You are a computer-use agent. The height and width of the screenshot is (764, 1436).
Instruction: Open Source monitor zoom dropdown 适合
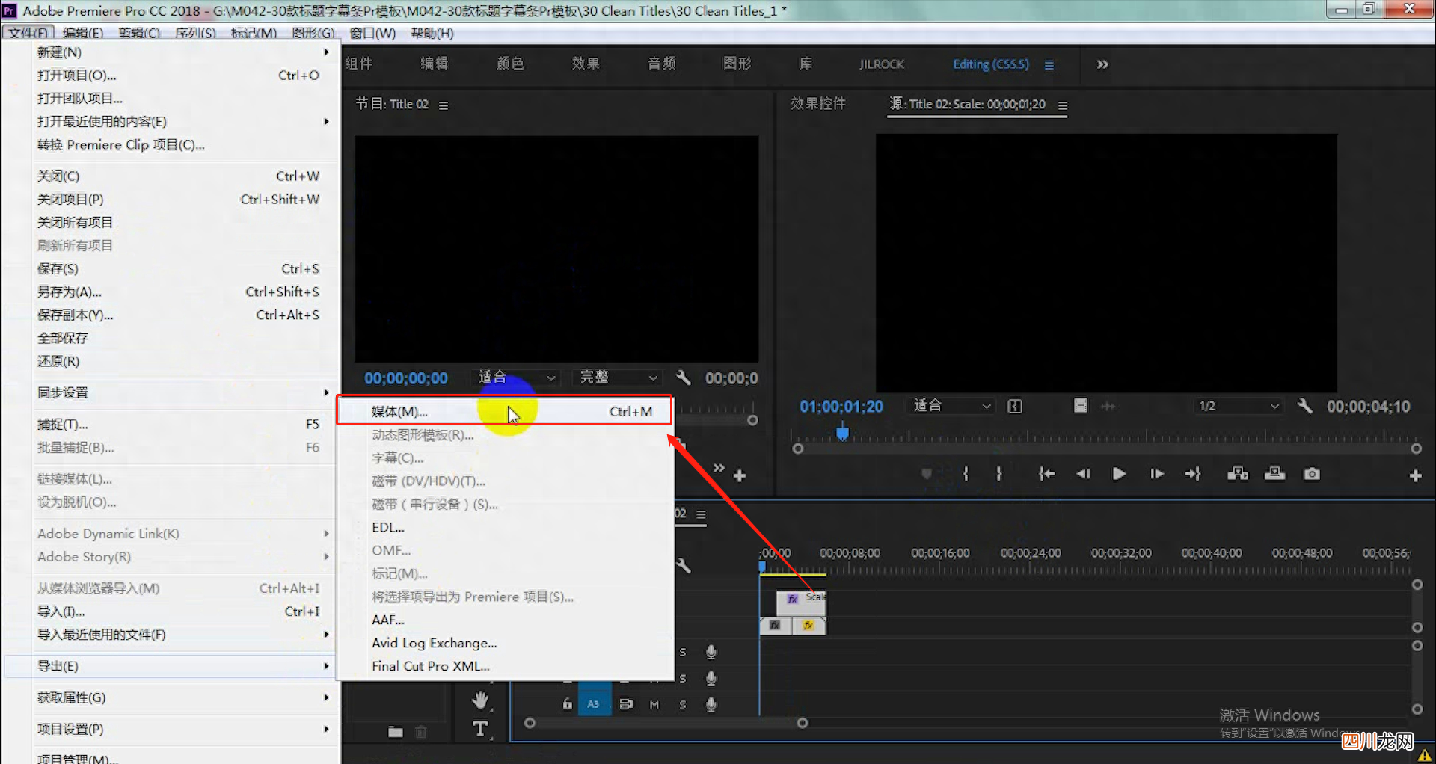tap(952, 406)
